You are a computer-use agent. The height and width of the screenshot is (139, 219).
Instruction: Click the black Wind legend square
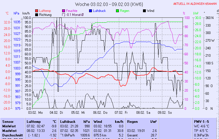(x=145, y=11)
